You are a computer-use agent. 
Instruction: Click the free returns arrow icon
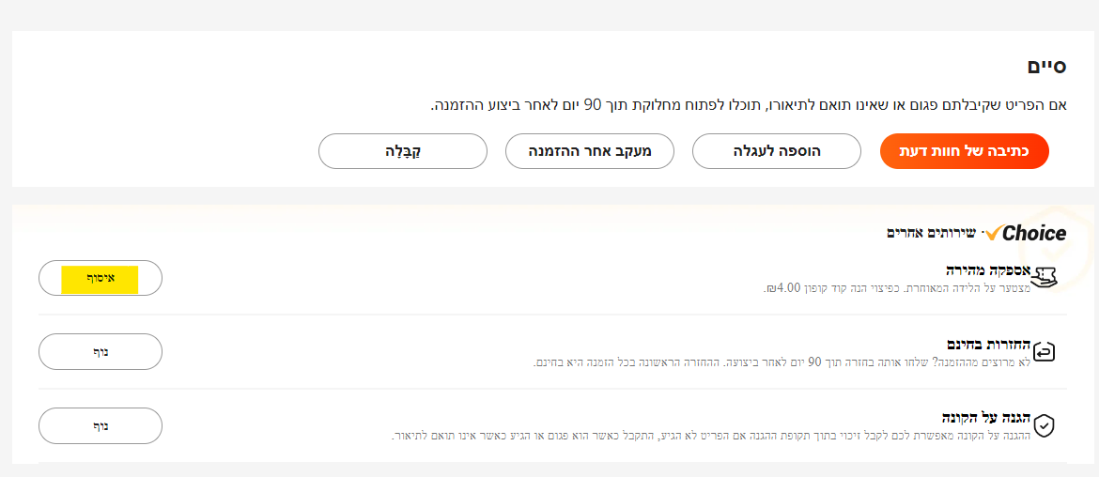tap(1045, 351)
